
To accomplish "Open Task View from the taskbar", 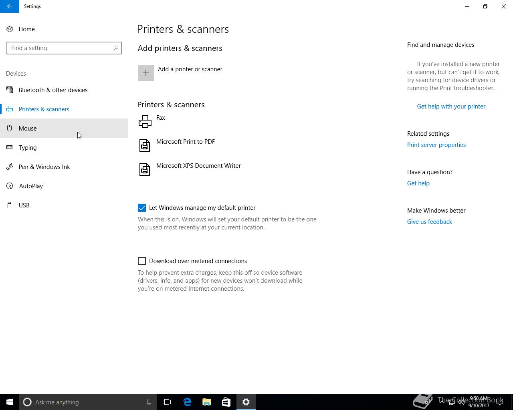I will (167, 402).
